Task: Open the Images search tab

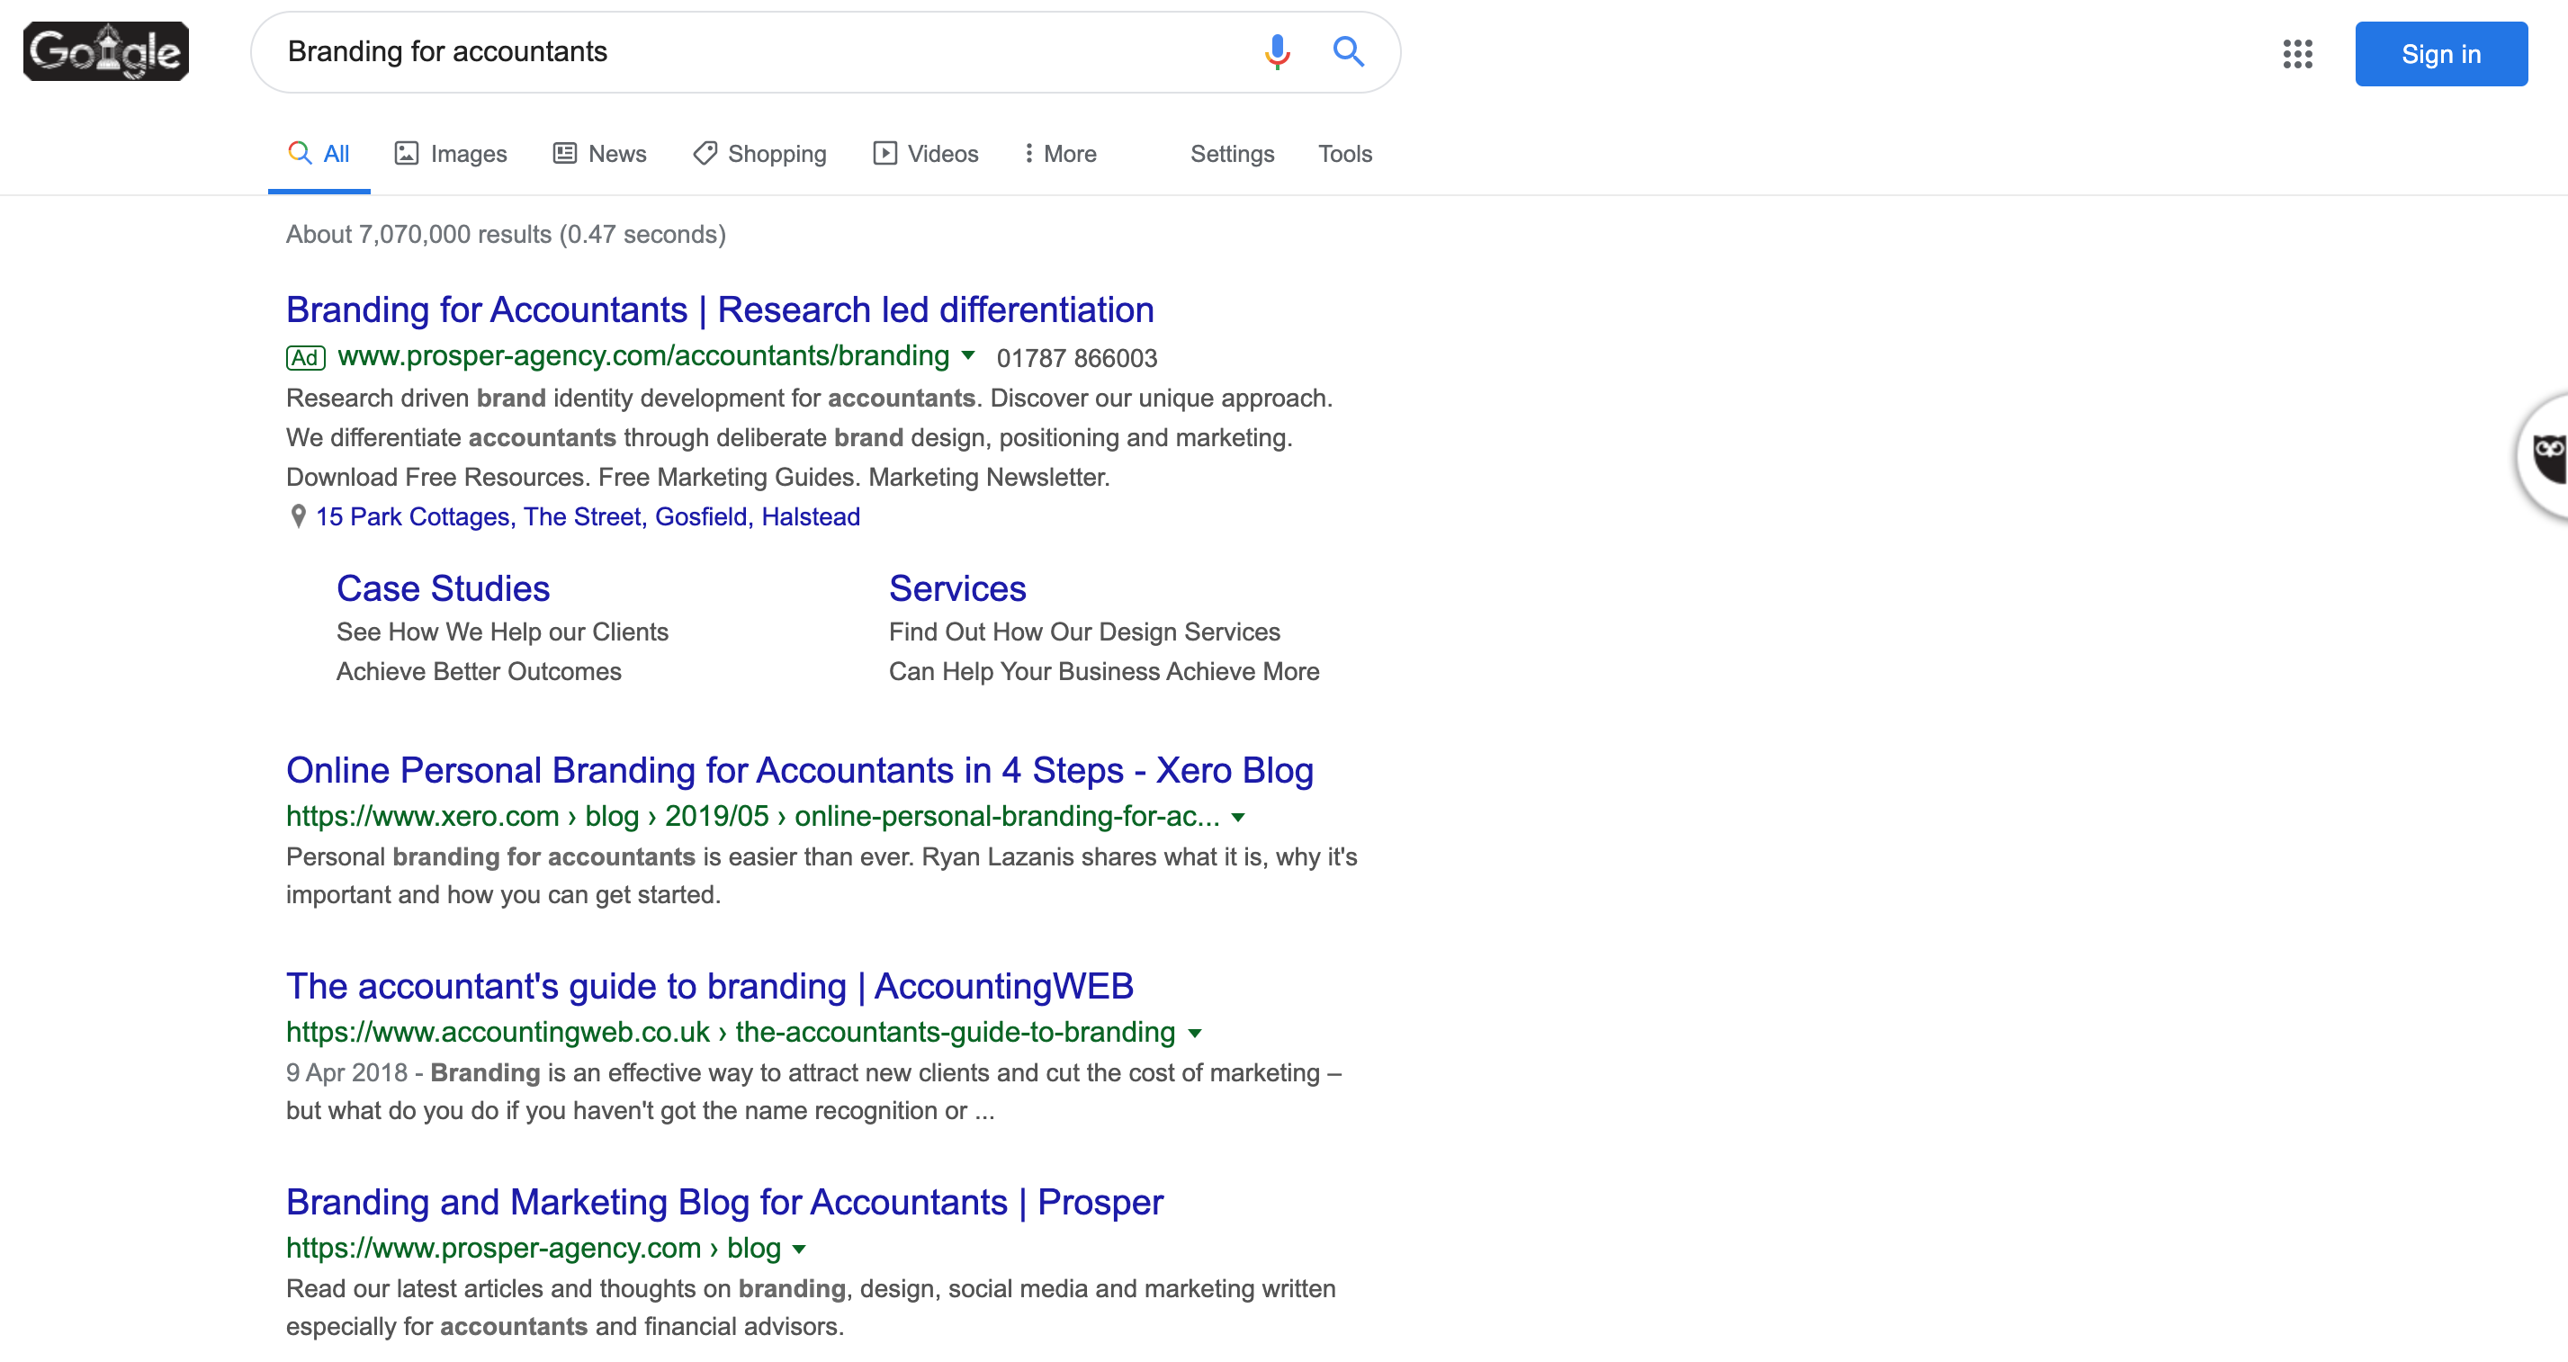Action: (x=451, y=155)
